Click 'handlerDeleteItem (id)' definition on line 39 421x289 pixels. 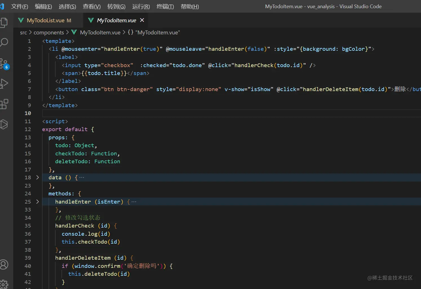(91, 258)
